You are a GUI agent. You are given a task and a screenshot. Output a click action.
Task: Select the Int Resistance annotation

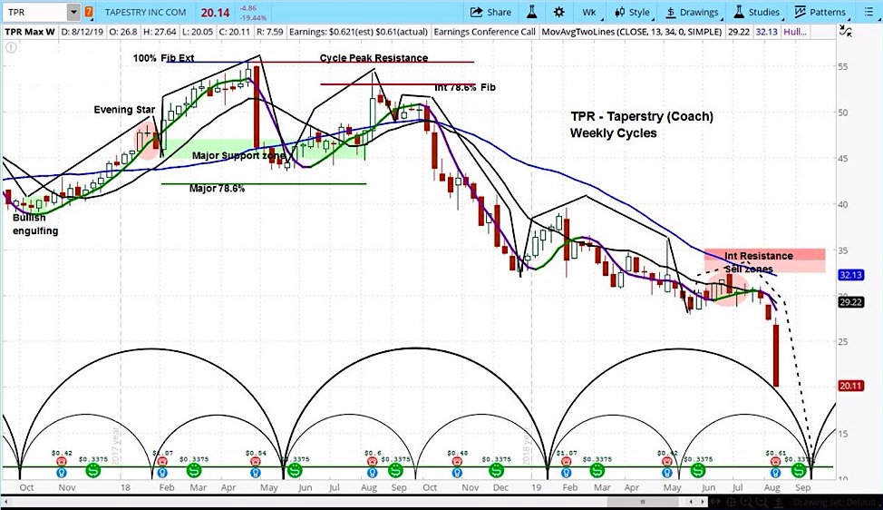tap(759, 256)
